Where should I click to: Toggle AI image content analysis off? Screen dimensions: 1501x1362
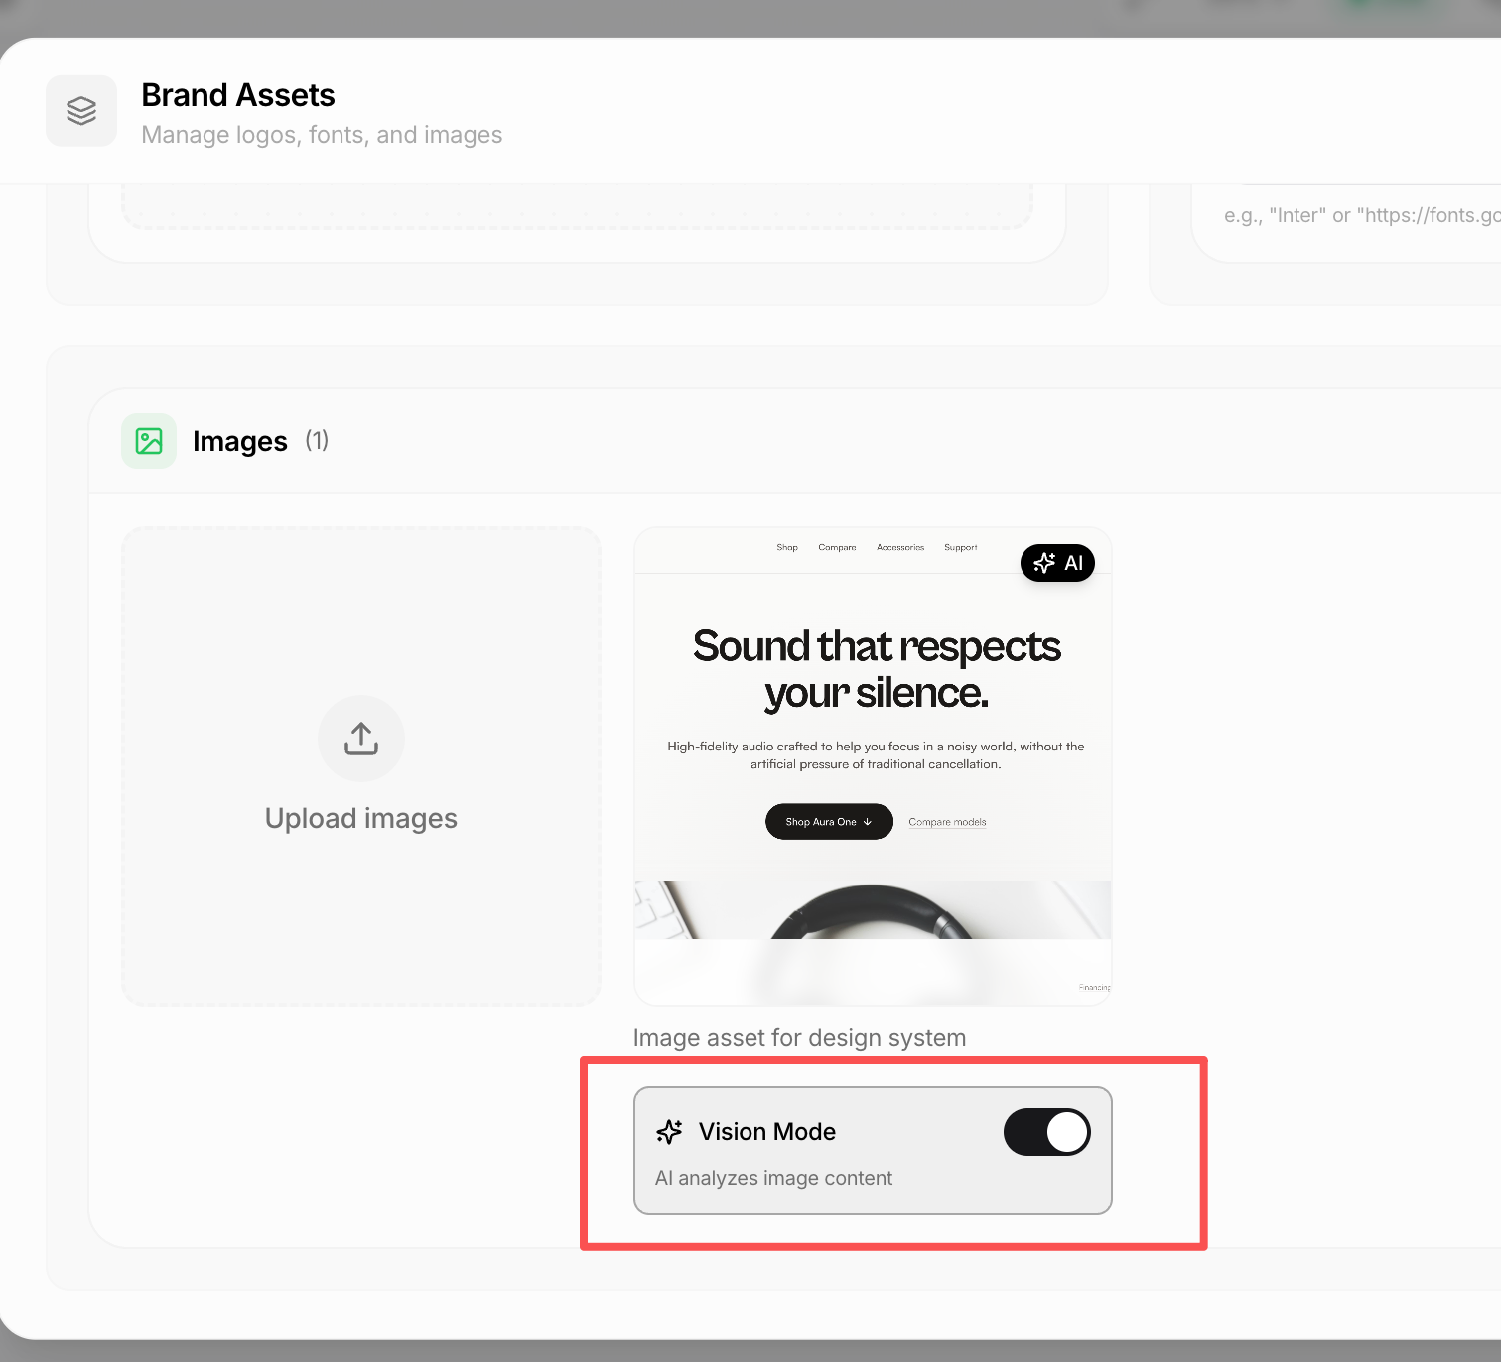click(1046, 1132)
